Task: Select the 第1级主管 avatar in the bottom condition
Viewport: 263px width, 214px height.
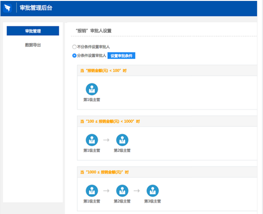Action: pos(92,190)
